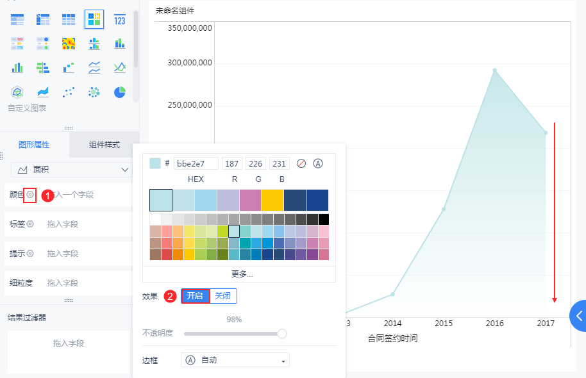Click the auto color (A) icon beside RGB
This screenshot has width=586, height=378.
(x=317, y=163)
